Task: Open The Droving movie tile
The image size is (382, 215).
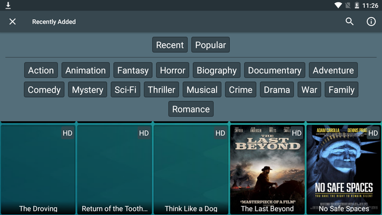Action: coord(38,170)
